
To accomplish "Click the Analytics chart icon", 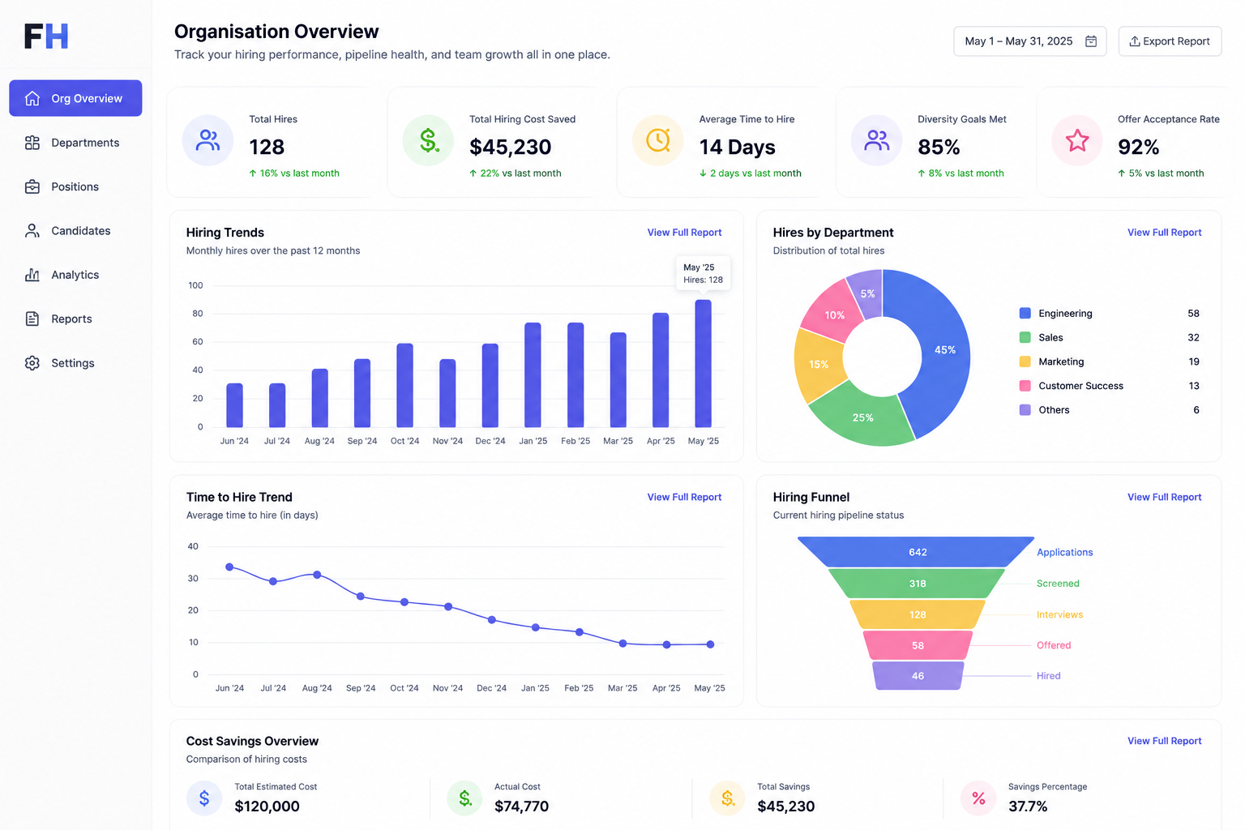I will tap(32, 275).
